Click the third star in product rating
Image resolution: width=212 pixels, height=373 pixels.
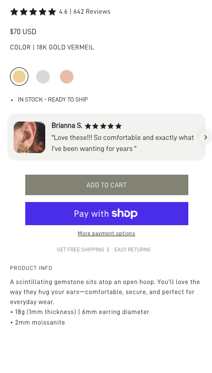(33, 12)
